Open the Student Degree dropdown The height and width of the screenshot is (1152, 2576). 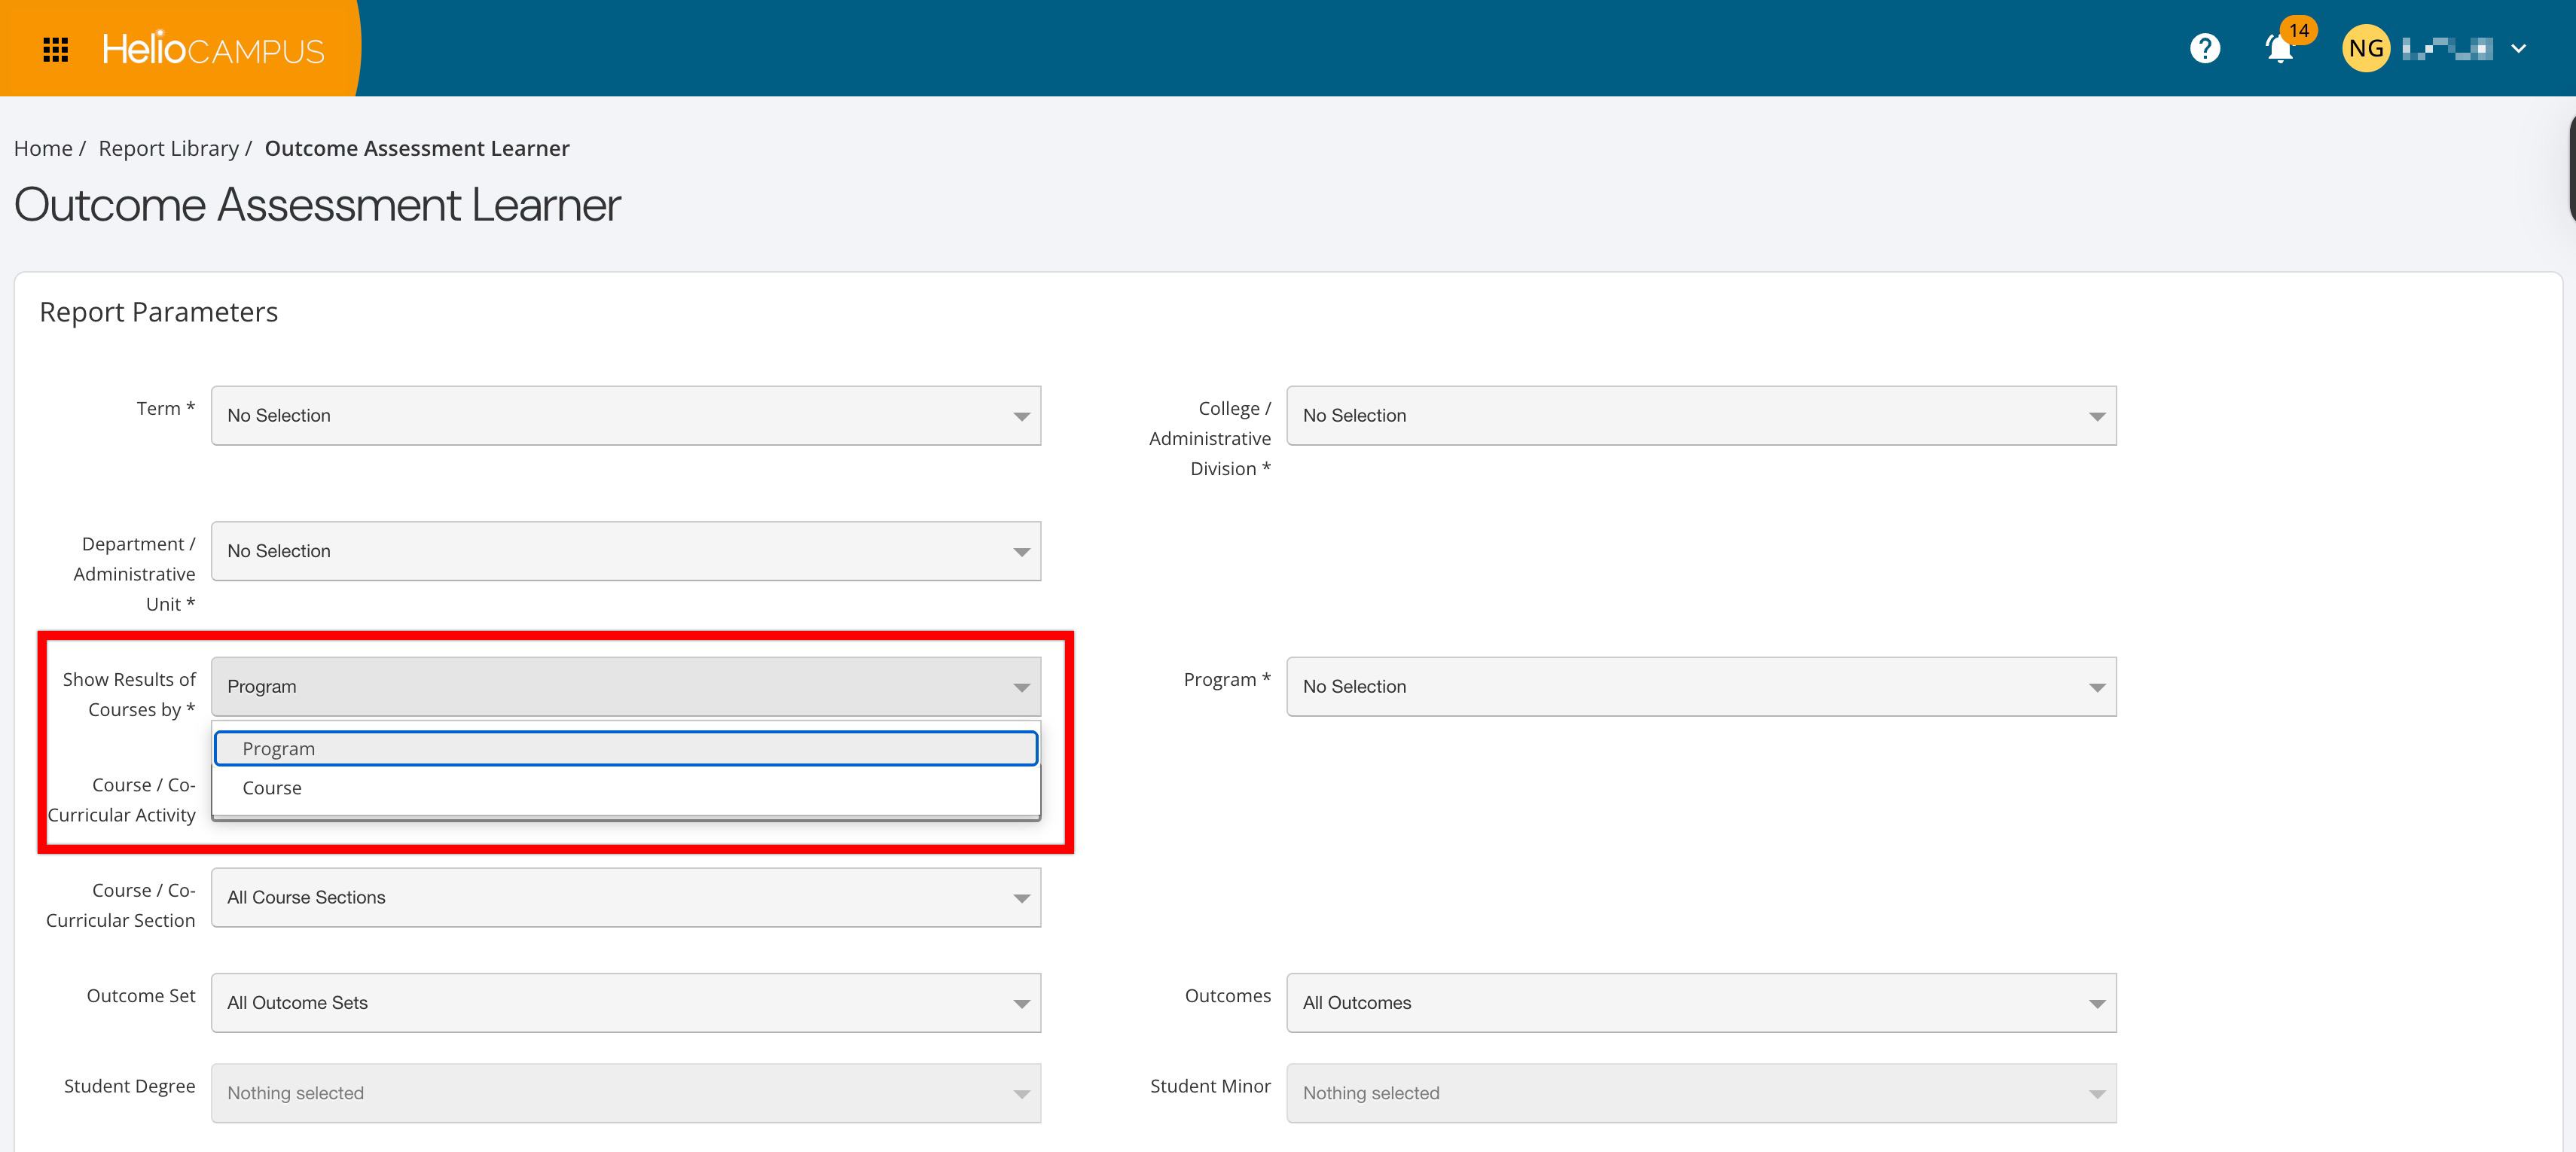[625, 1093]
